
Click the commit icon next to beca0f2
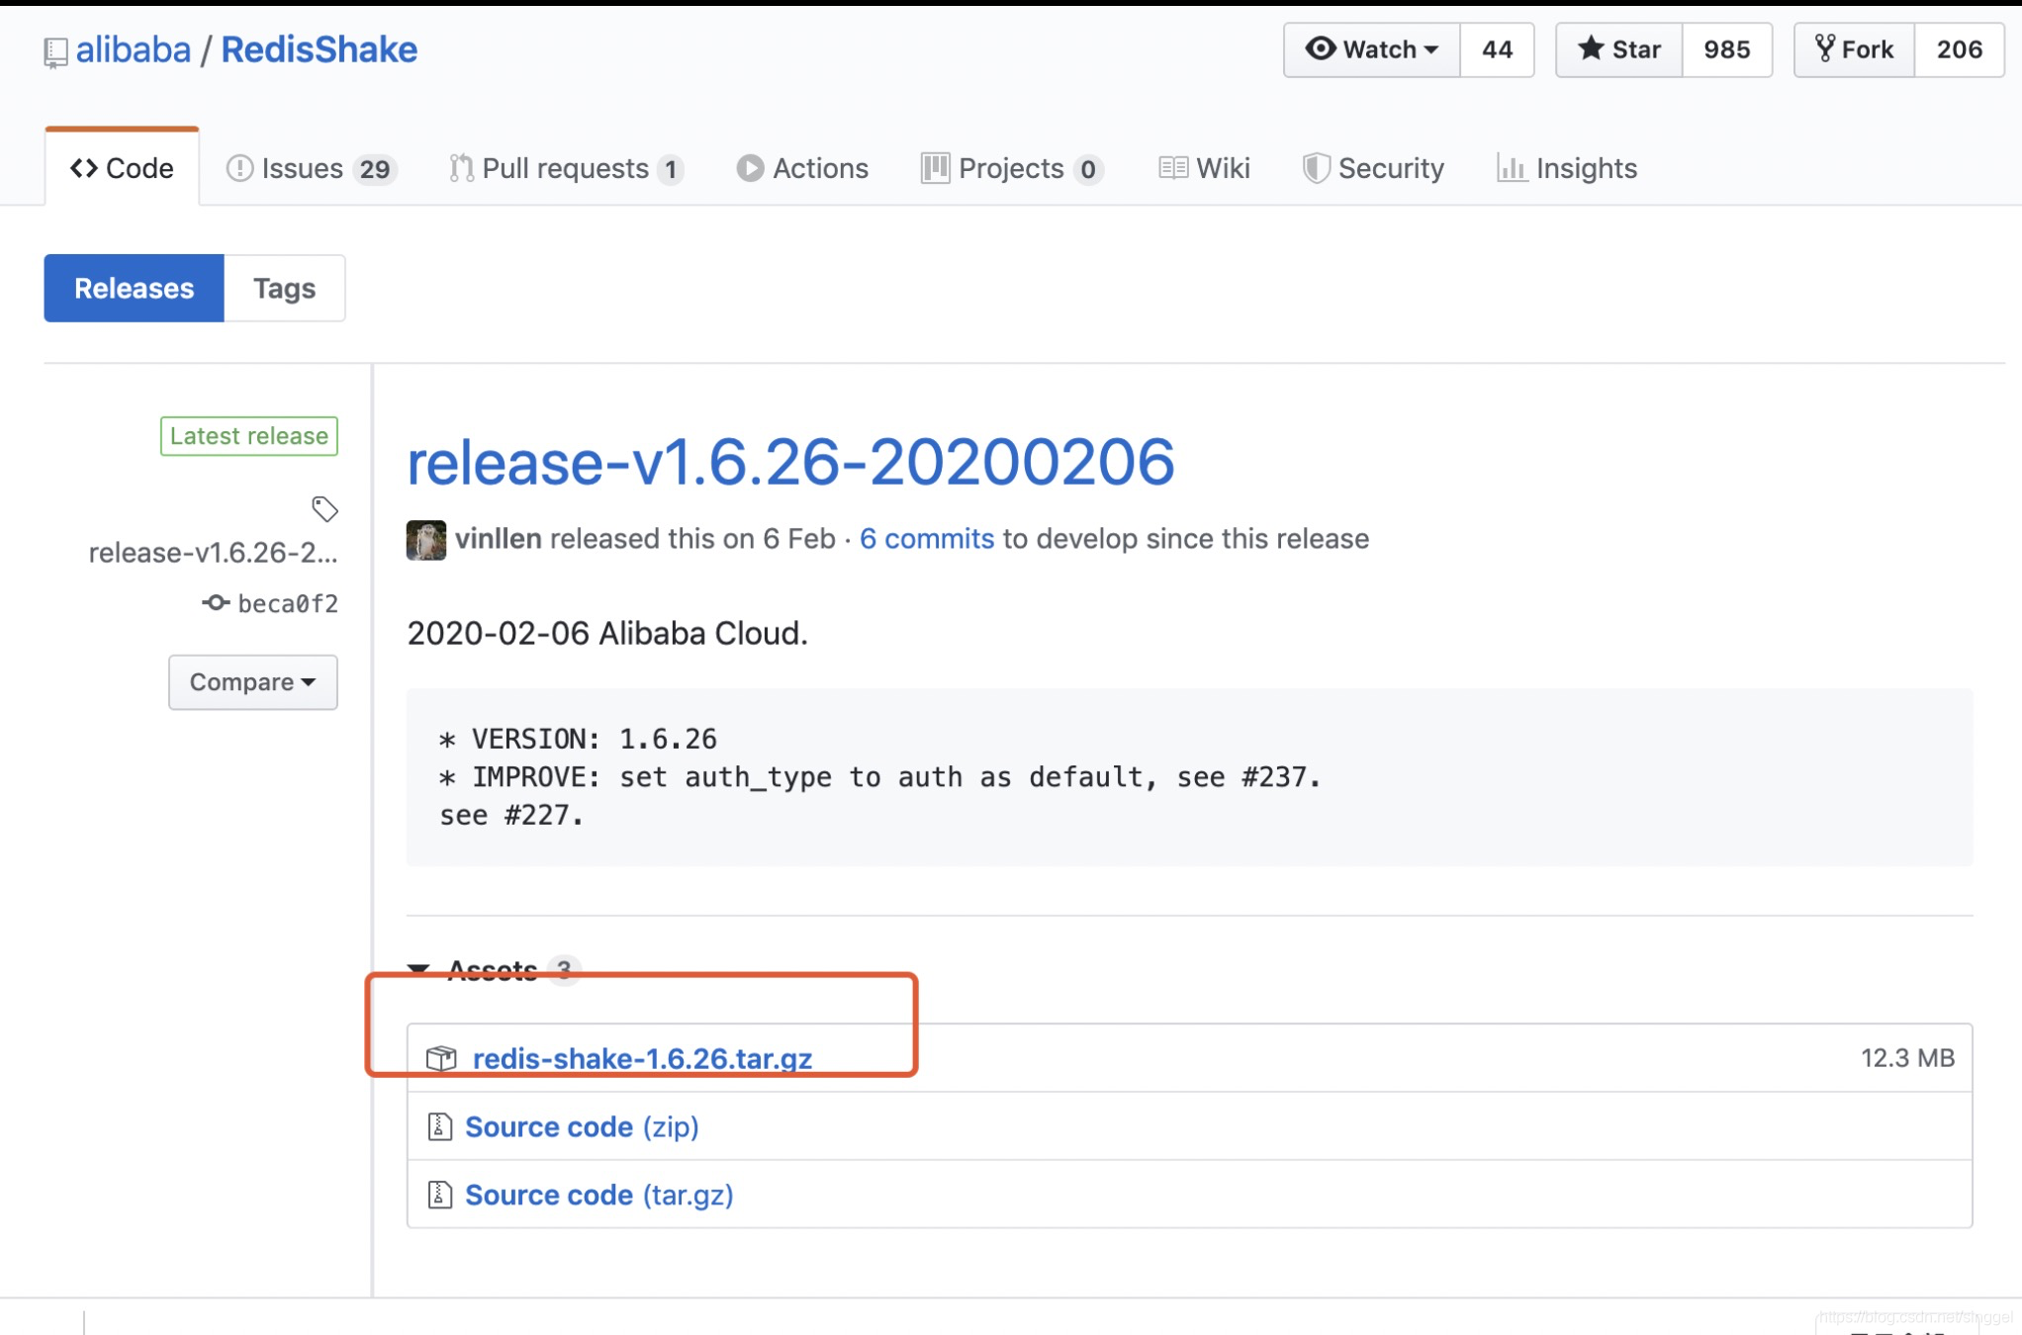click(215, 602)
